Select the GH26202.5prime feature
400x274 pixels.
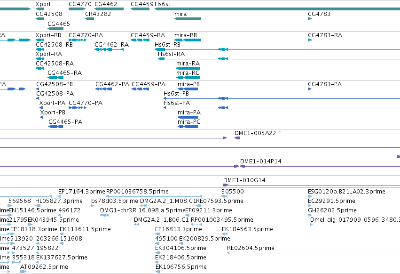(310, 215)
